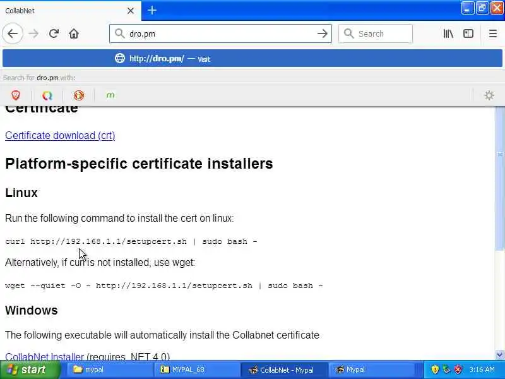Open Certificate download (crt) link
Screen dimensions: 505x379
click(x=60, y=135)
